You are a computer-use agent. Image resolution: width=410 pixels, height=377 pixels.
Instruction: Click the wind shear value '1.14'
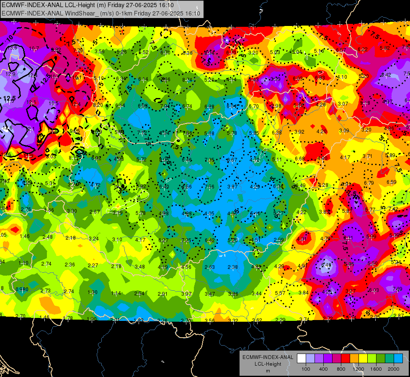[116, 293]
